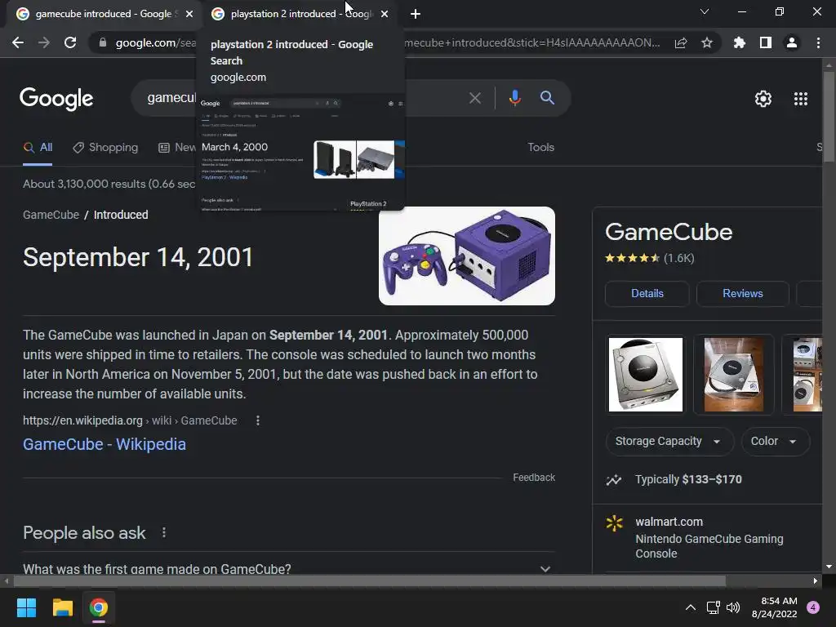Viewport: 836px width, 627px height.
Task: Open more options for Wikipedia result
Action: 258,420
